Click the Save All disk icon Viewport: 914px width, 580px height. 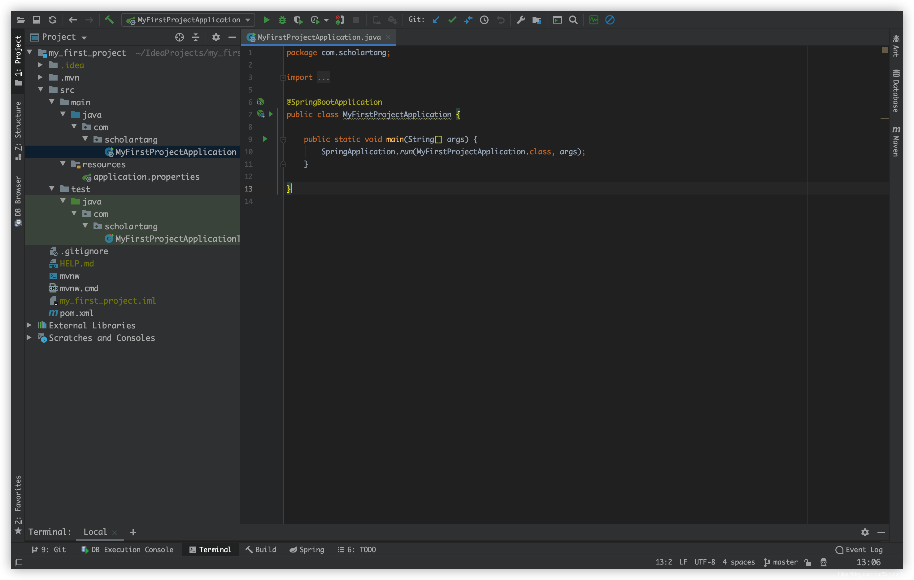37,20
